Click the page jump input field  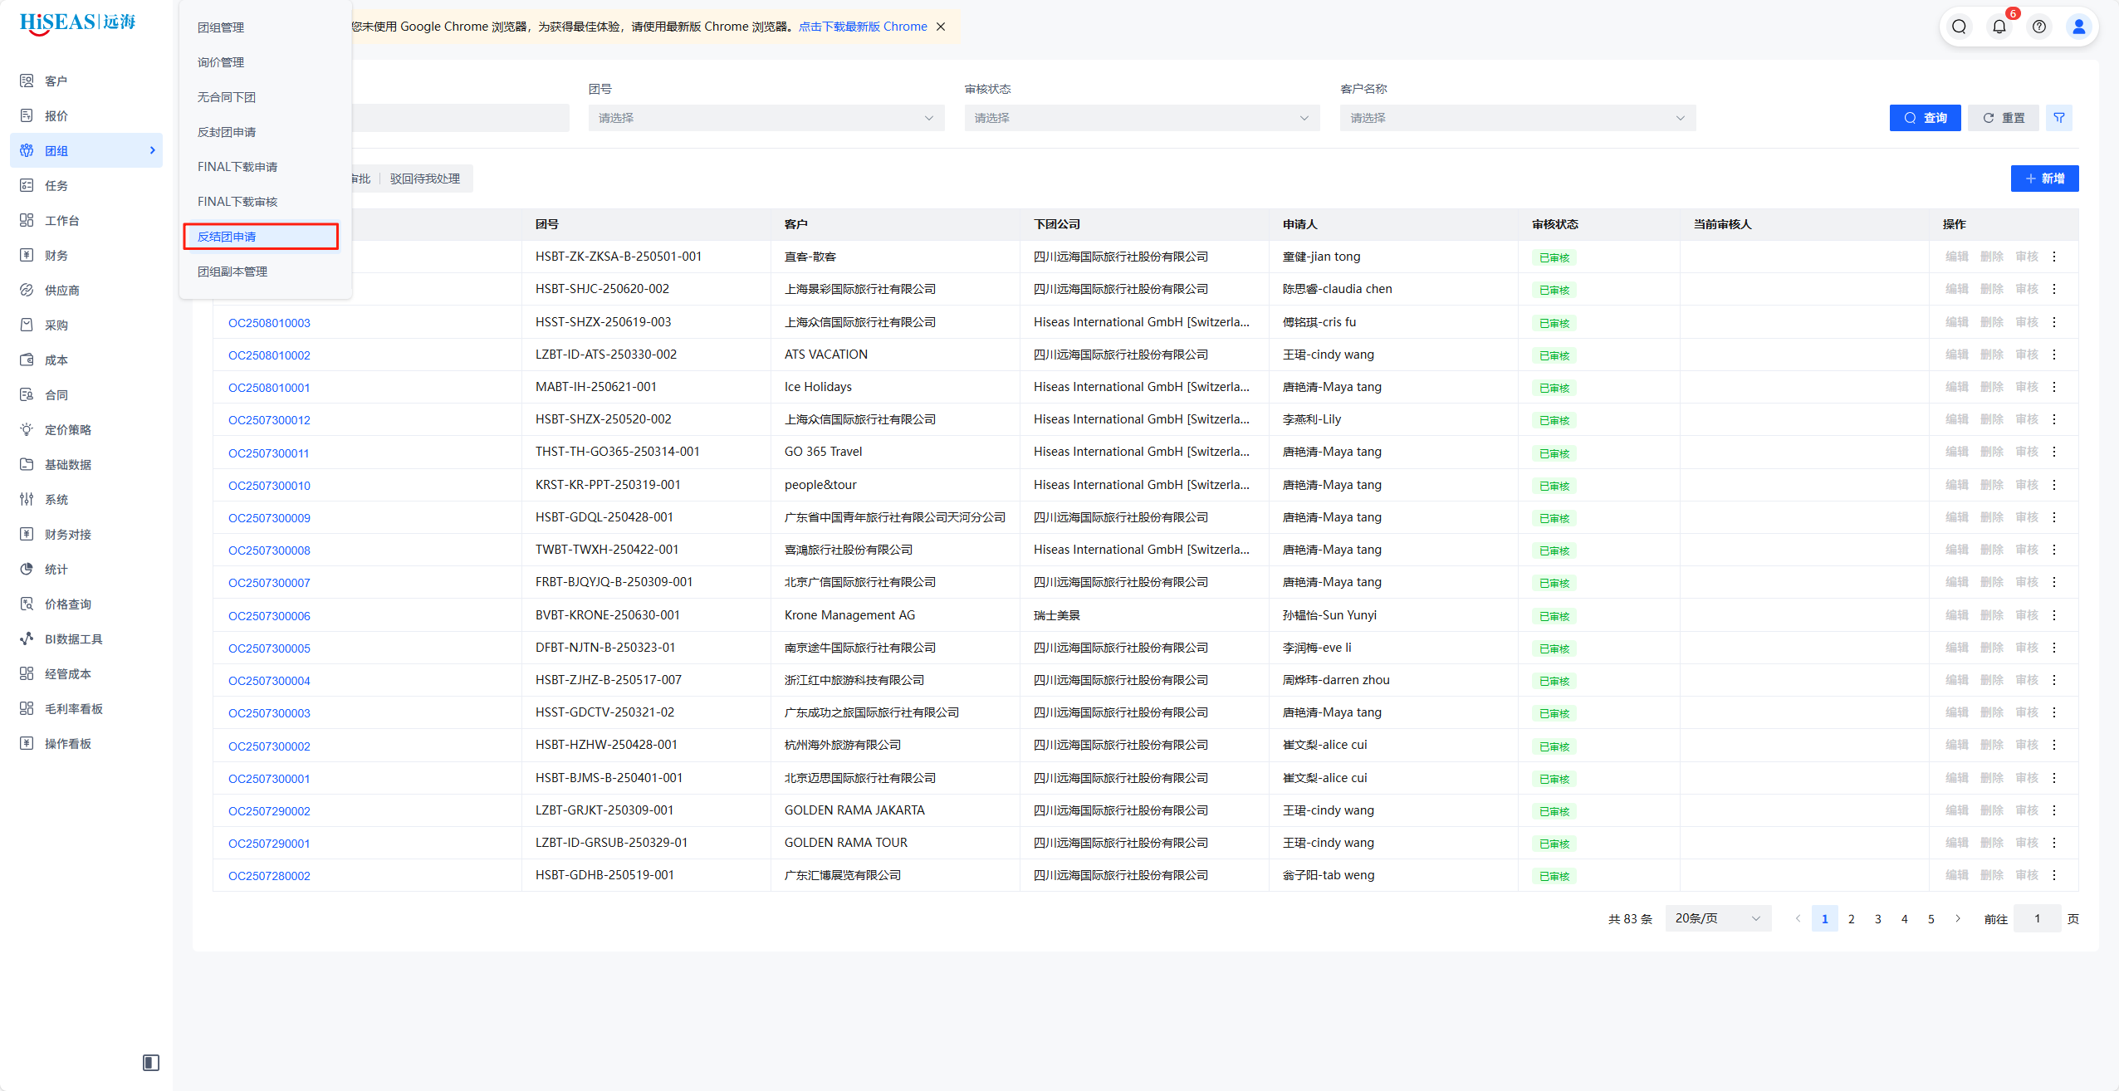coord(2036,918)
